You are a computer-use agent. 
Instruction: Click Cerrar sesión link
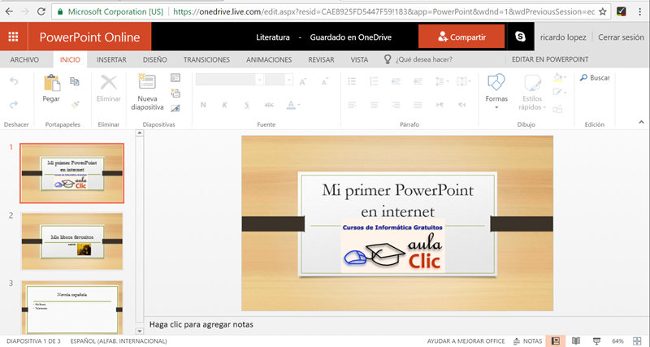[x=621, y=37]
